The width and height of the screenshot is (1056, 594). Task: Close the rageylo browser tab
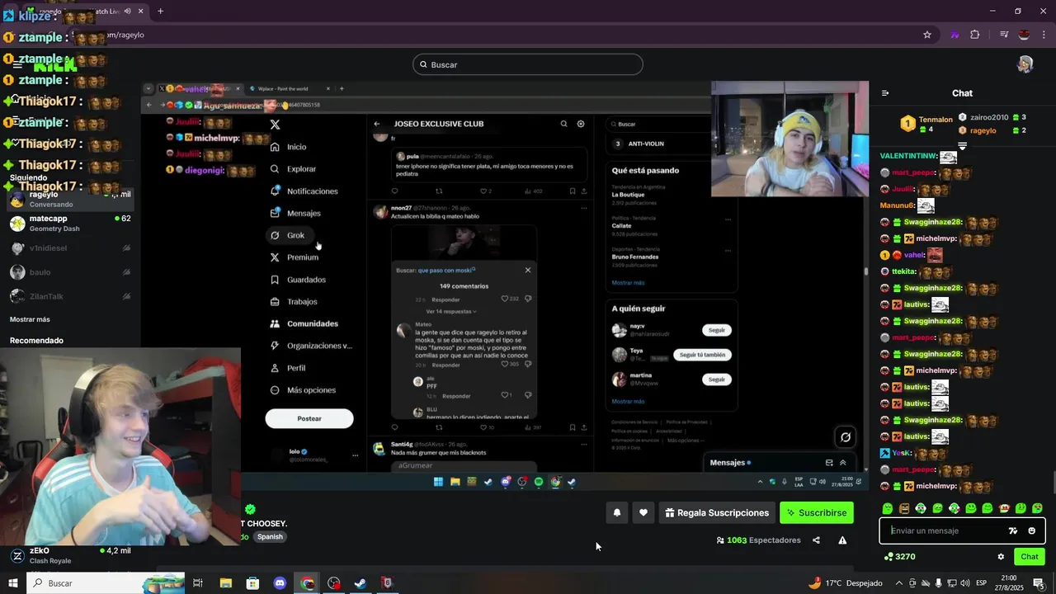[141, 11]
